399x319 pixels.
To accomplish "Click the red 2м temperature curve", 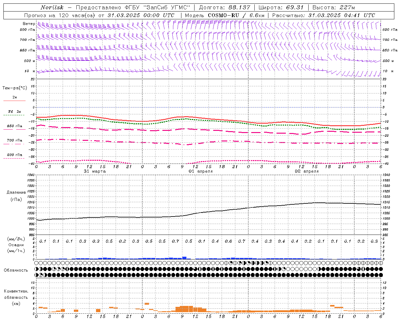I will click(x=209, y=118).
